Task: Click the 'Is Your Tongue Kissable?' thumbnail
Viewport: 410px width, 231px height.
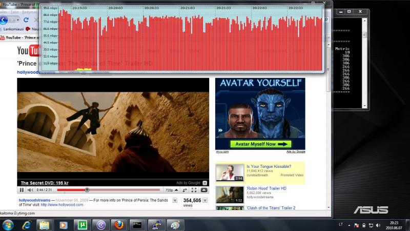Action: point(230,173)
